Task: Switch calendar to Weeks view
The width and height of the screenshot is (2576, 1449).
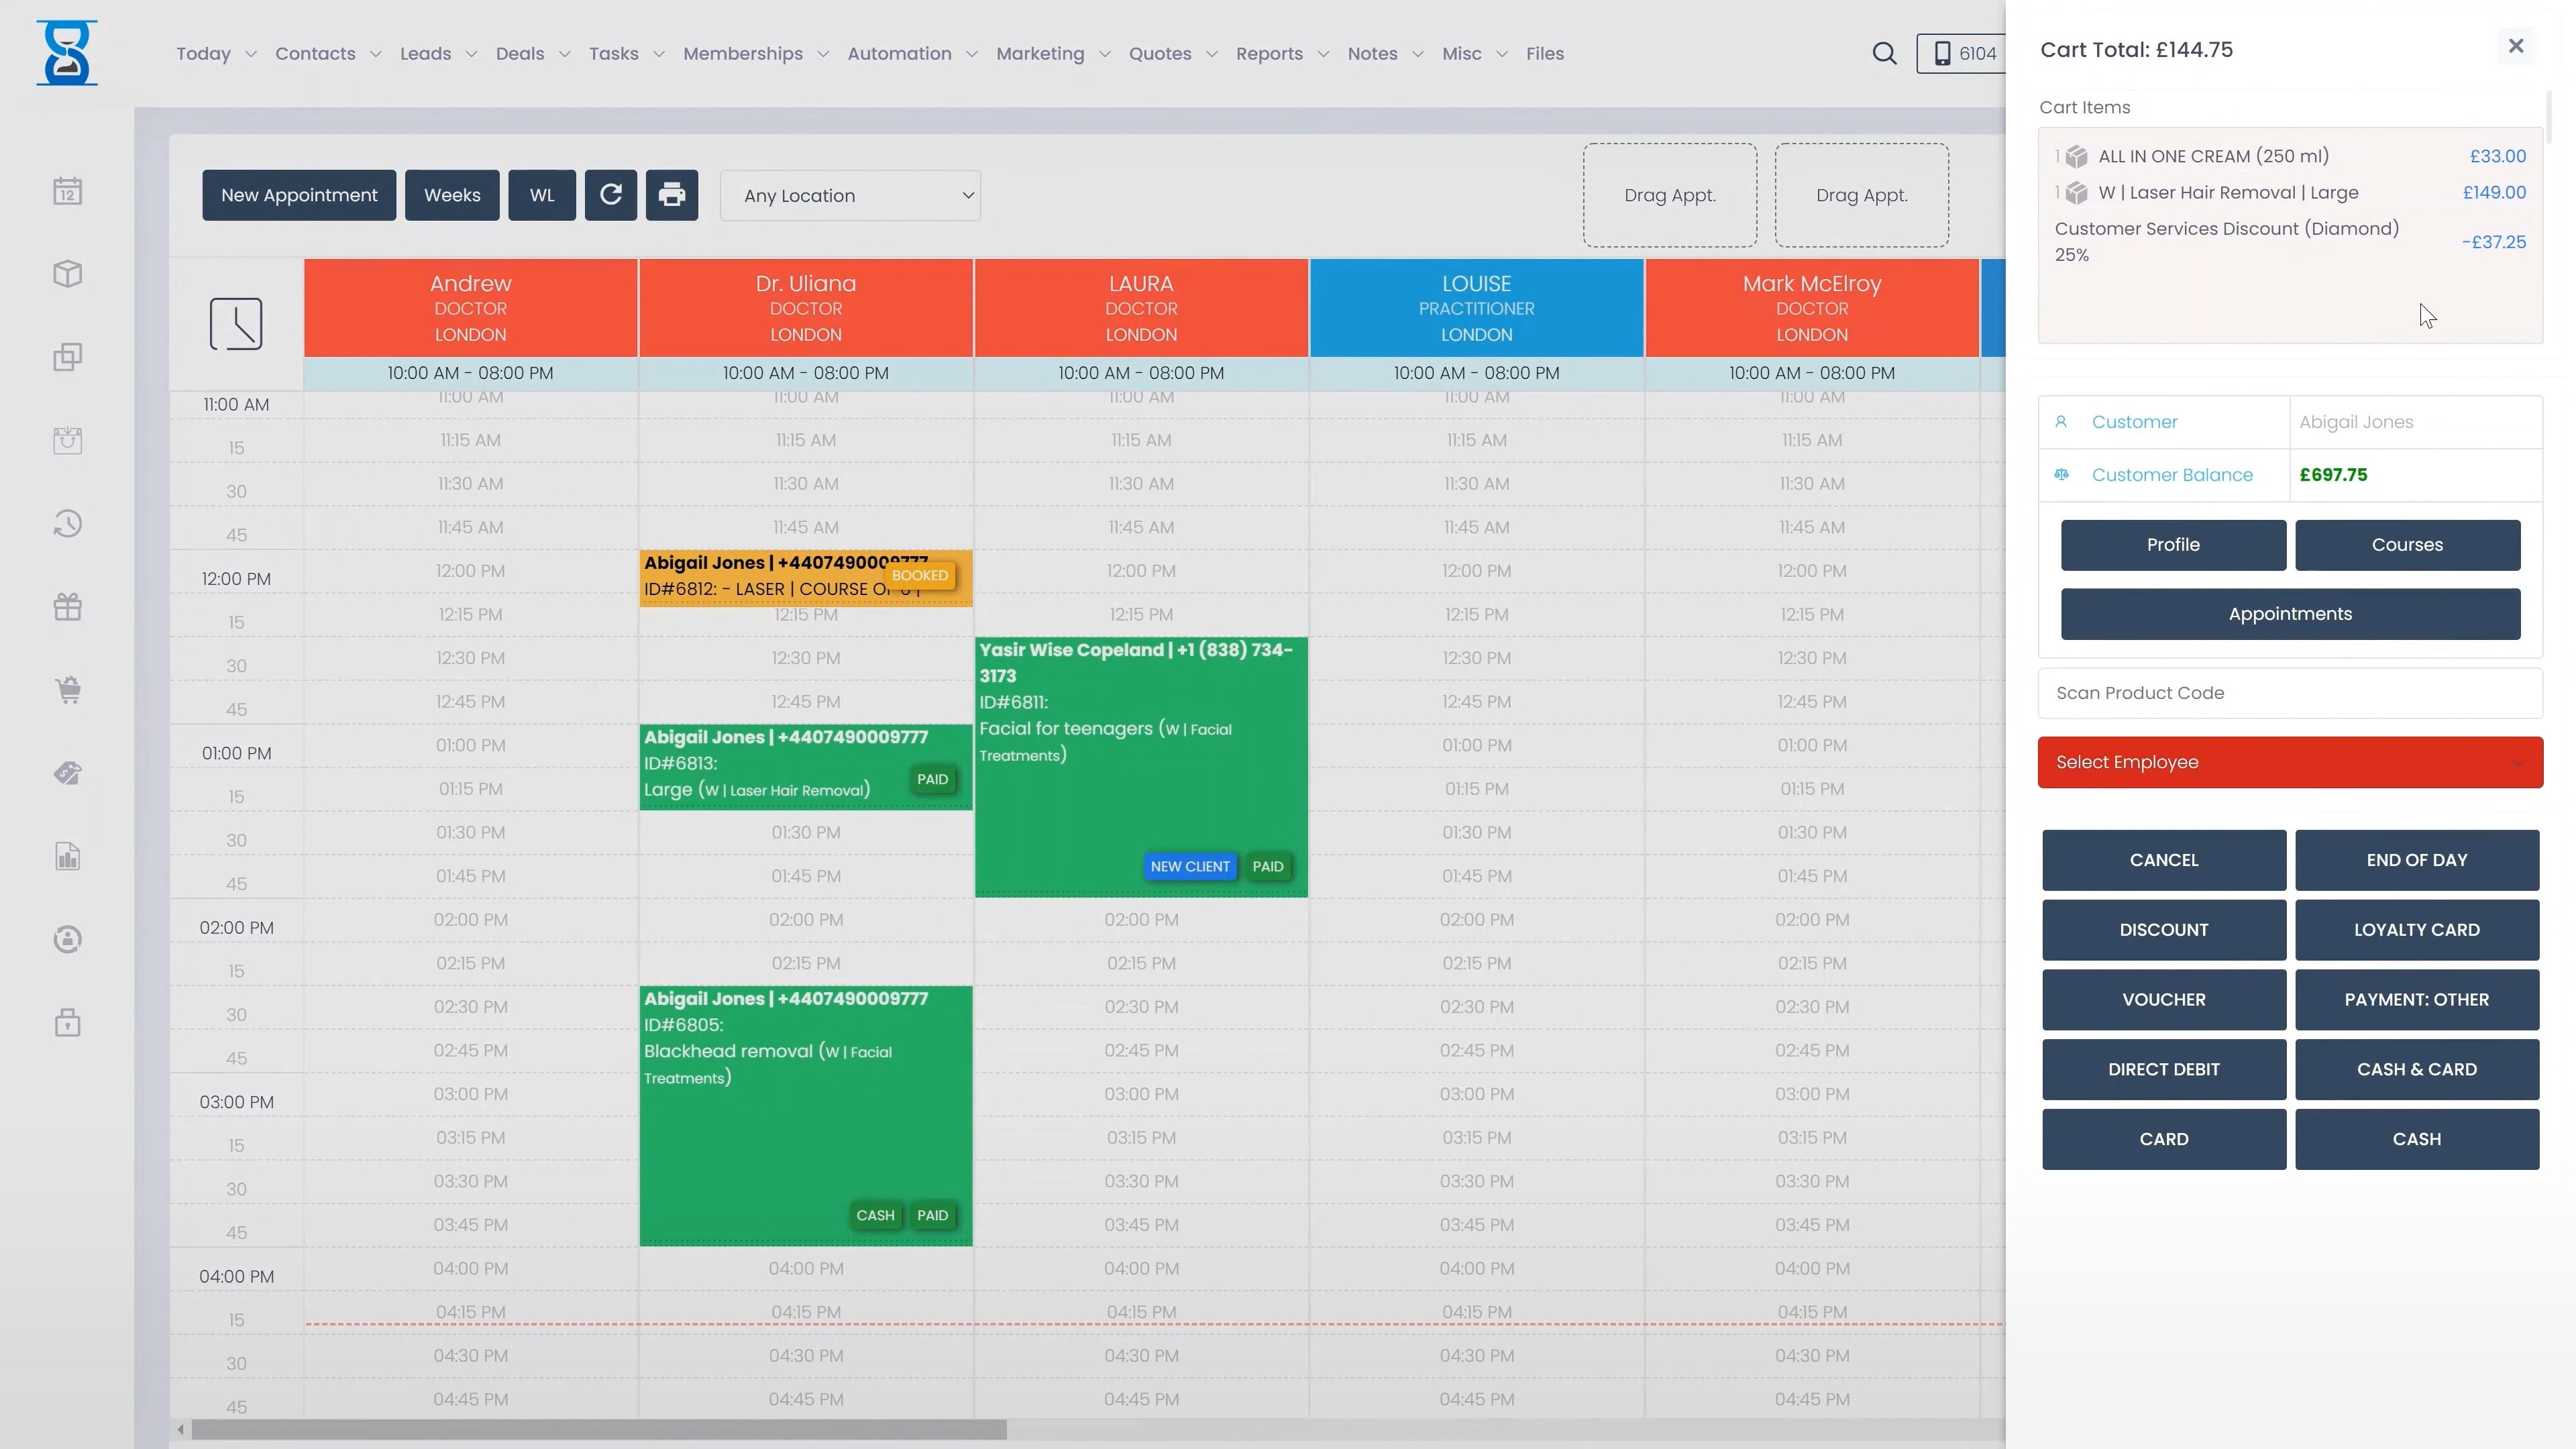Action: pos(452,194)
